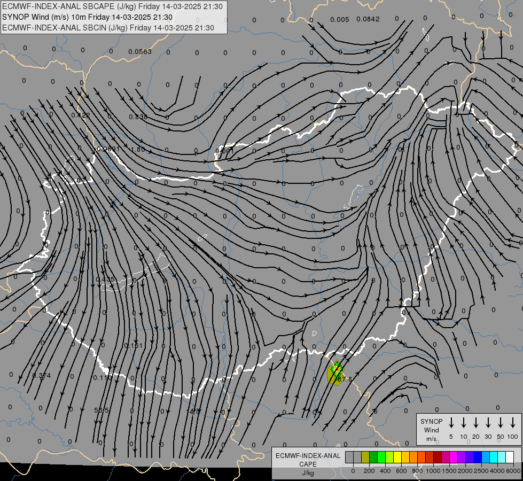Image resolution: width=523 pixels, height=481 pixels.
Task: Click the J/kg unit label in legend
Action: point(308,473)
